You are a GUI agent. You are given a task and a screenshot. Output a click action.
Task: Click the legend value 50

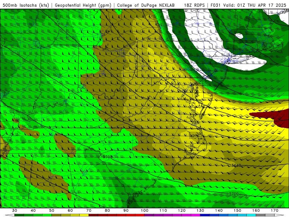click(x=52, y=210)
